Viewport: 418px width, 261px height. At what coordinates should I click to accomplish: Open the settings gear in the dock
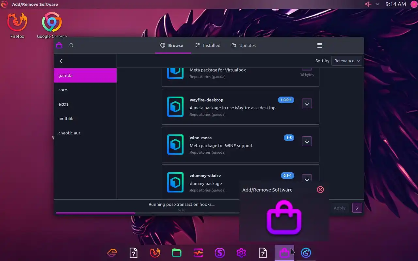coord(241,253)
